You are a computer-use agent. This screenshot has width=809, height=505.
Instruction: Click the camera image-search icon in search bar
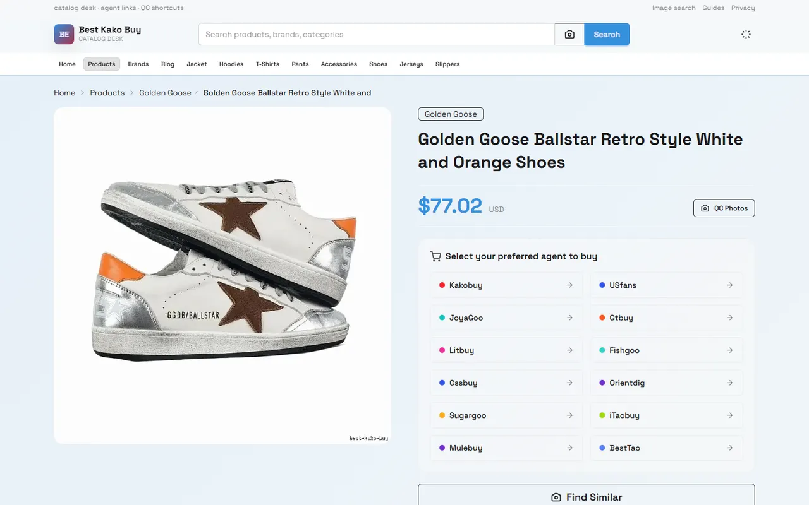point(569,35)
